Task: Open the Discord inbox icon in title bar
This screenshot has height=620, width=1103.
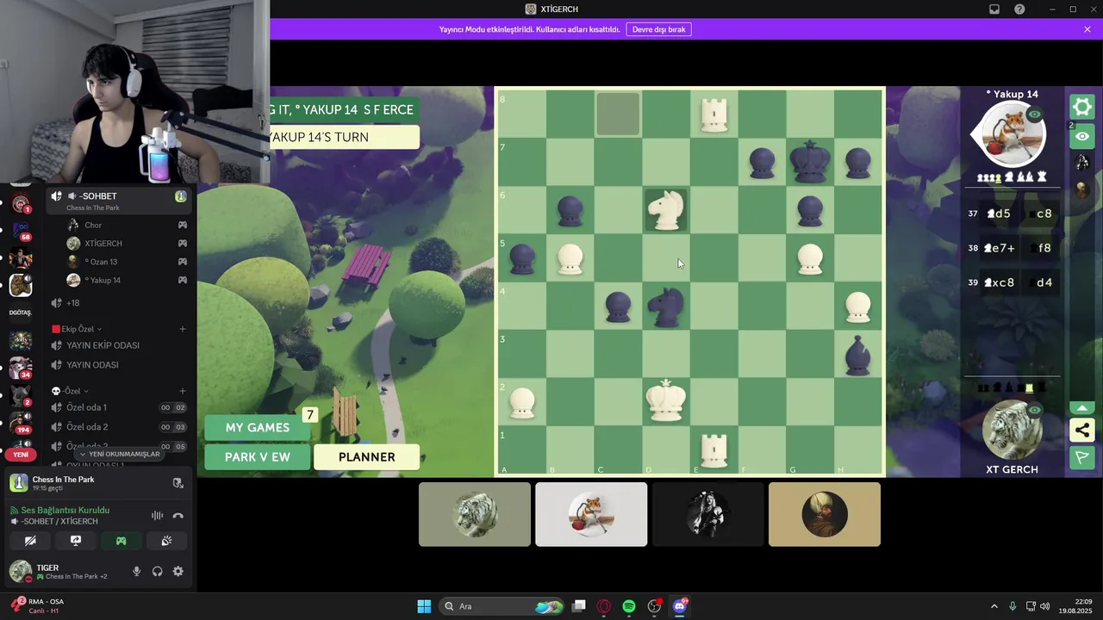Action: pos(994,9)
